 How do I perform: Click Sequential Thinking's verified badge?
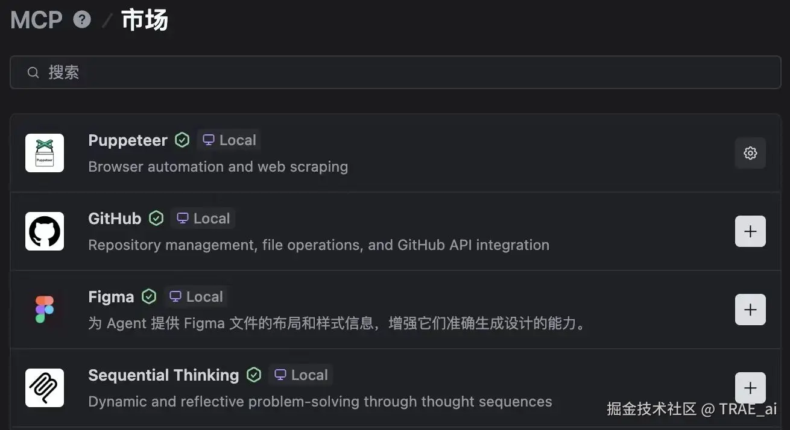click(254, 375)
